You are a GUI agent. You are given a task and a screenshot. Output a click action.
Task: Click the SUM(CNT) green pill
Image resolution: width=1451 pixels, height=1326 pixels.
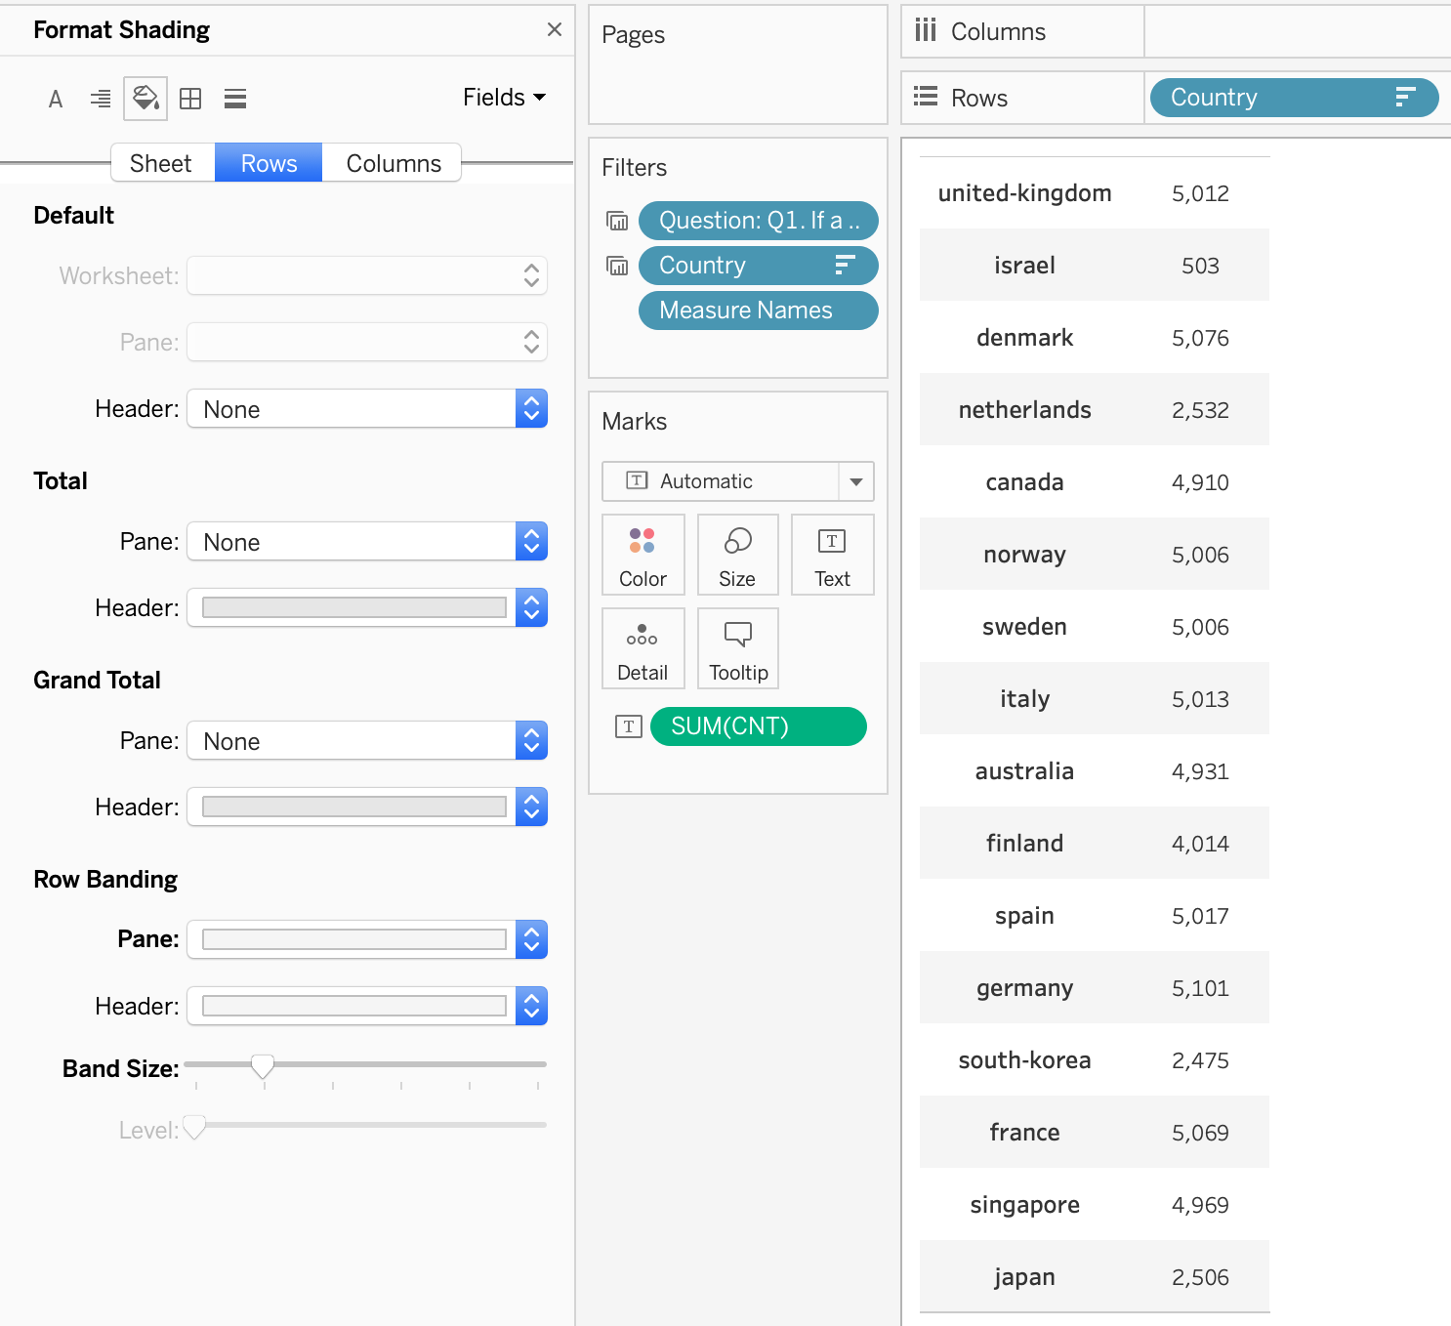tap(758, 726)
